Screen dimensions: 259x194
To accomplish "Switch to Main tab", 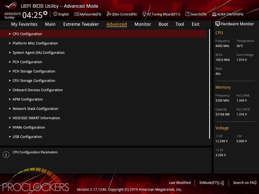I will click(x=50, y=24).
